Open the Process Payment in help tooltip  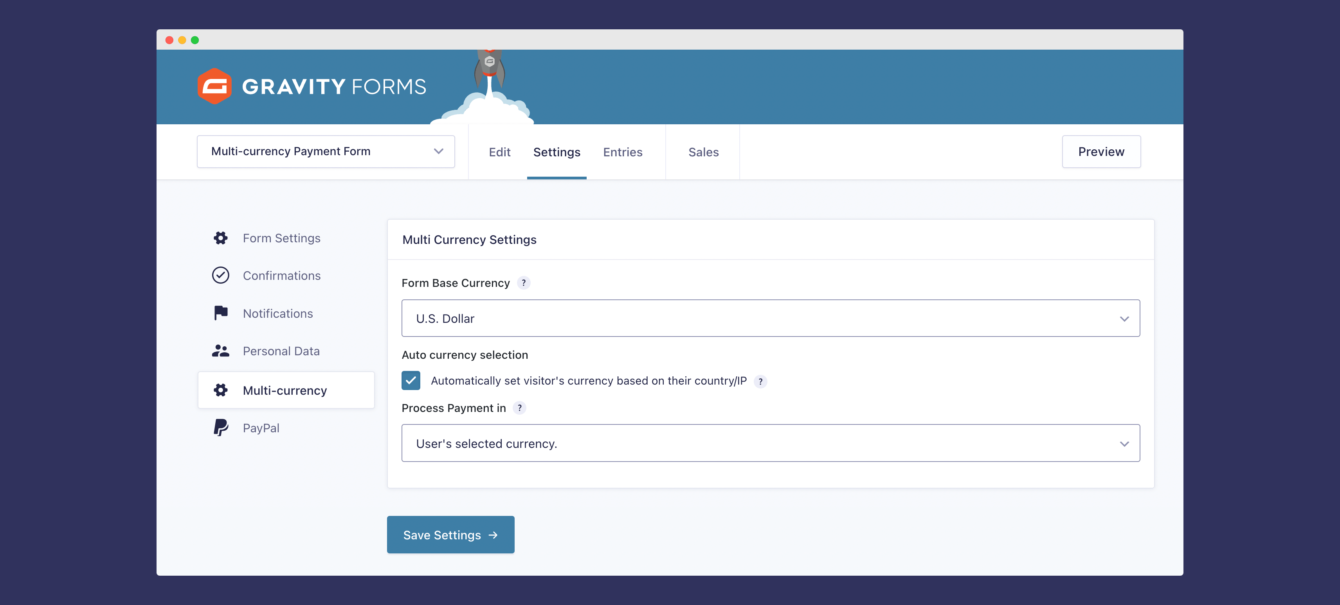[x=520, y=408]
